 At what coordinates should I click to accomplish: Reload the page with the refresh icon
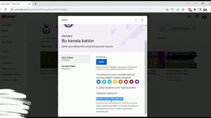click(x=6, y=10)
